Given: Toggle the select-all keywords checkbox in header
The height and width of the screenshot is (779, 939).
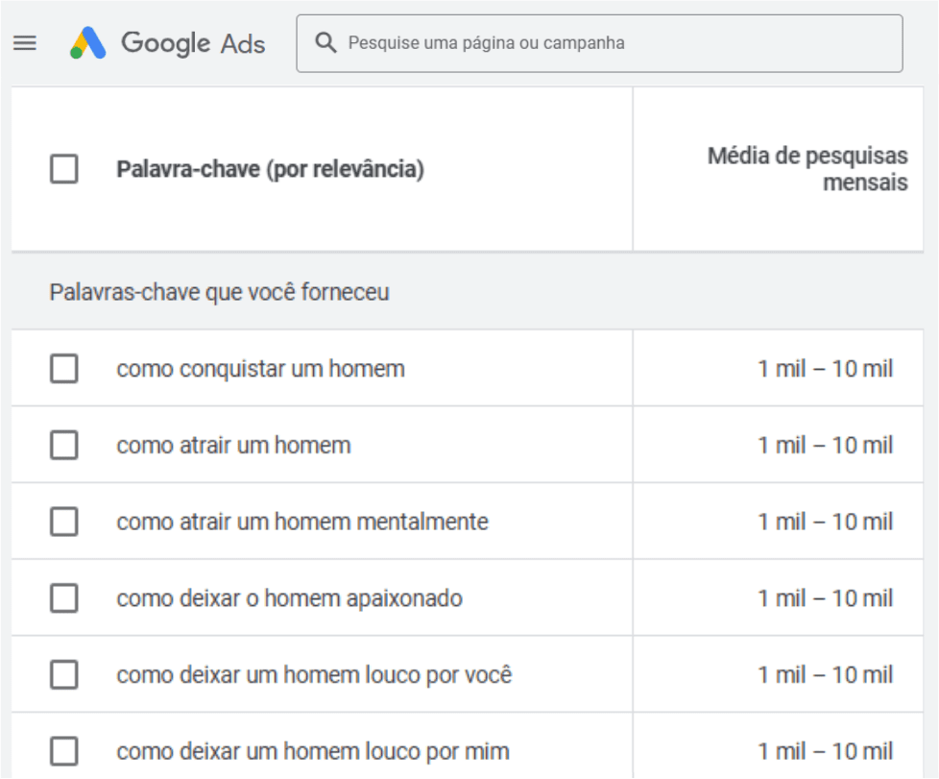Looking at the screenshot, I should (x=64, y=170).
